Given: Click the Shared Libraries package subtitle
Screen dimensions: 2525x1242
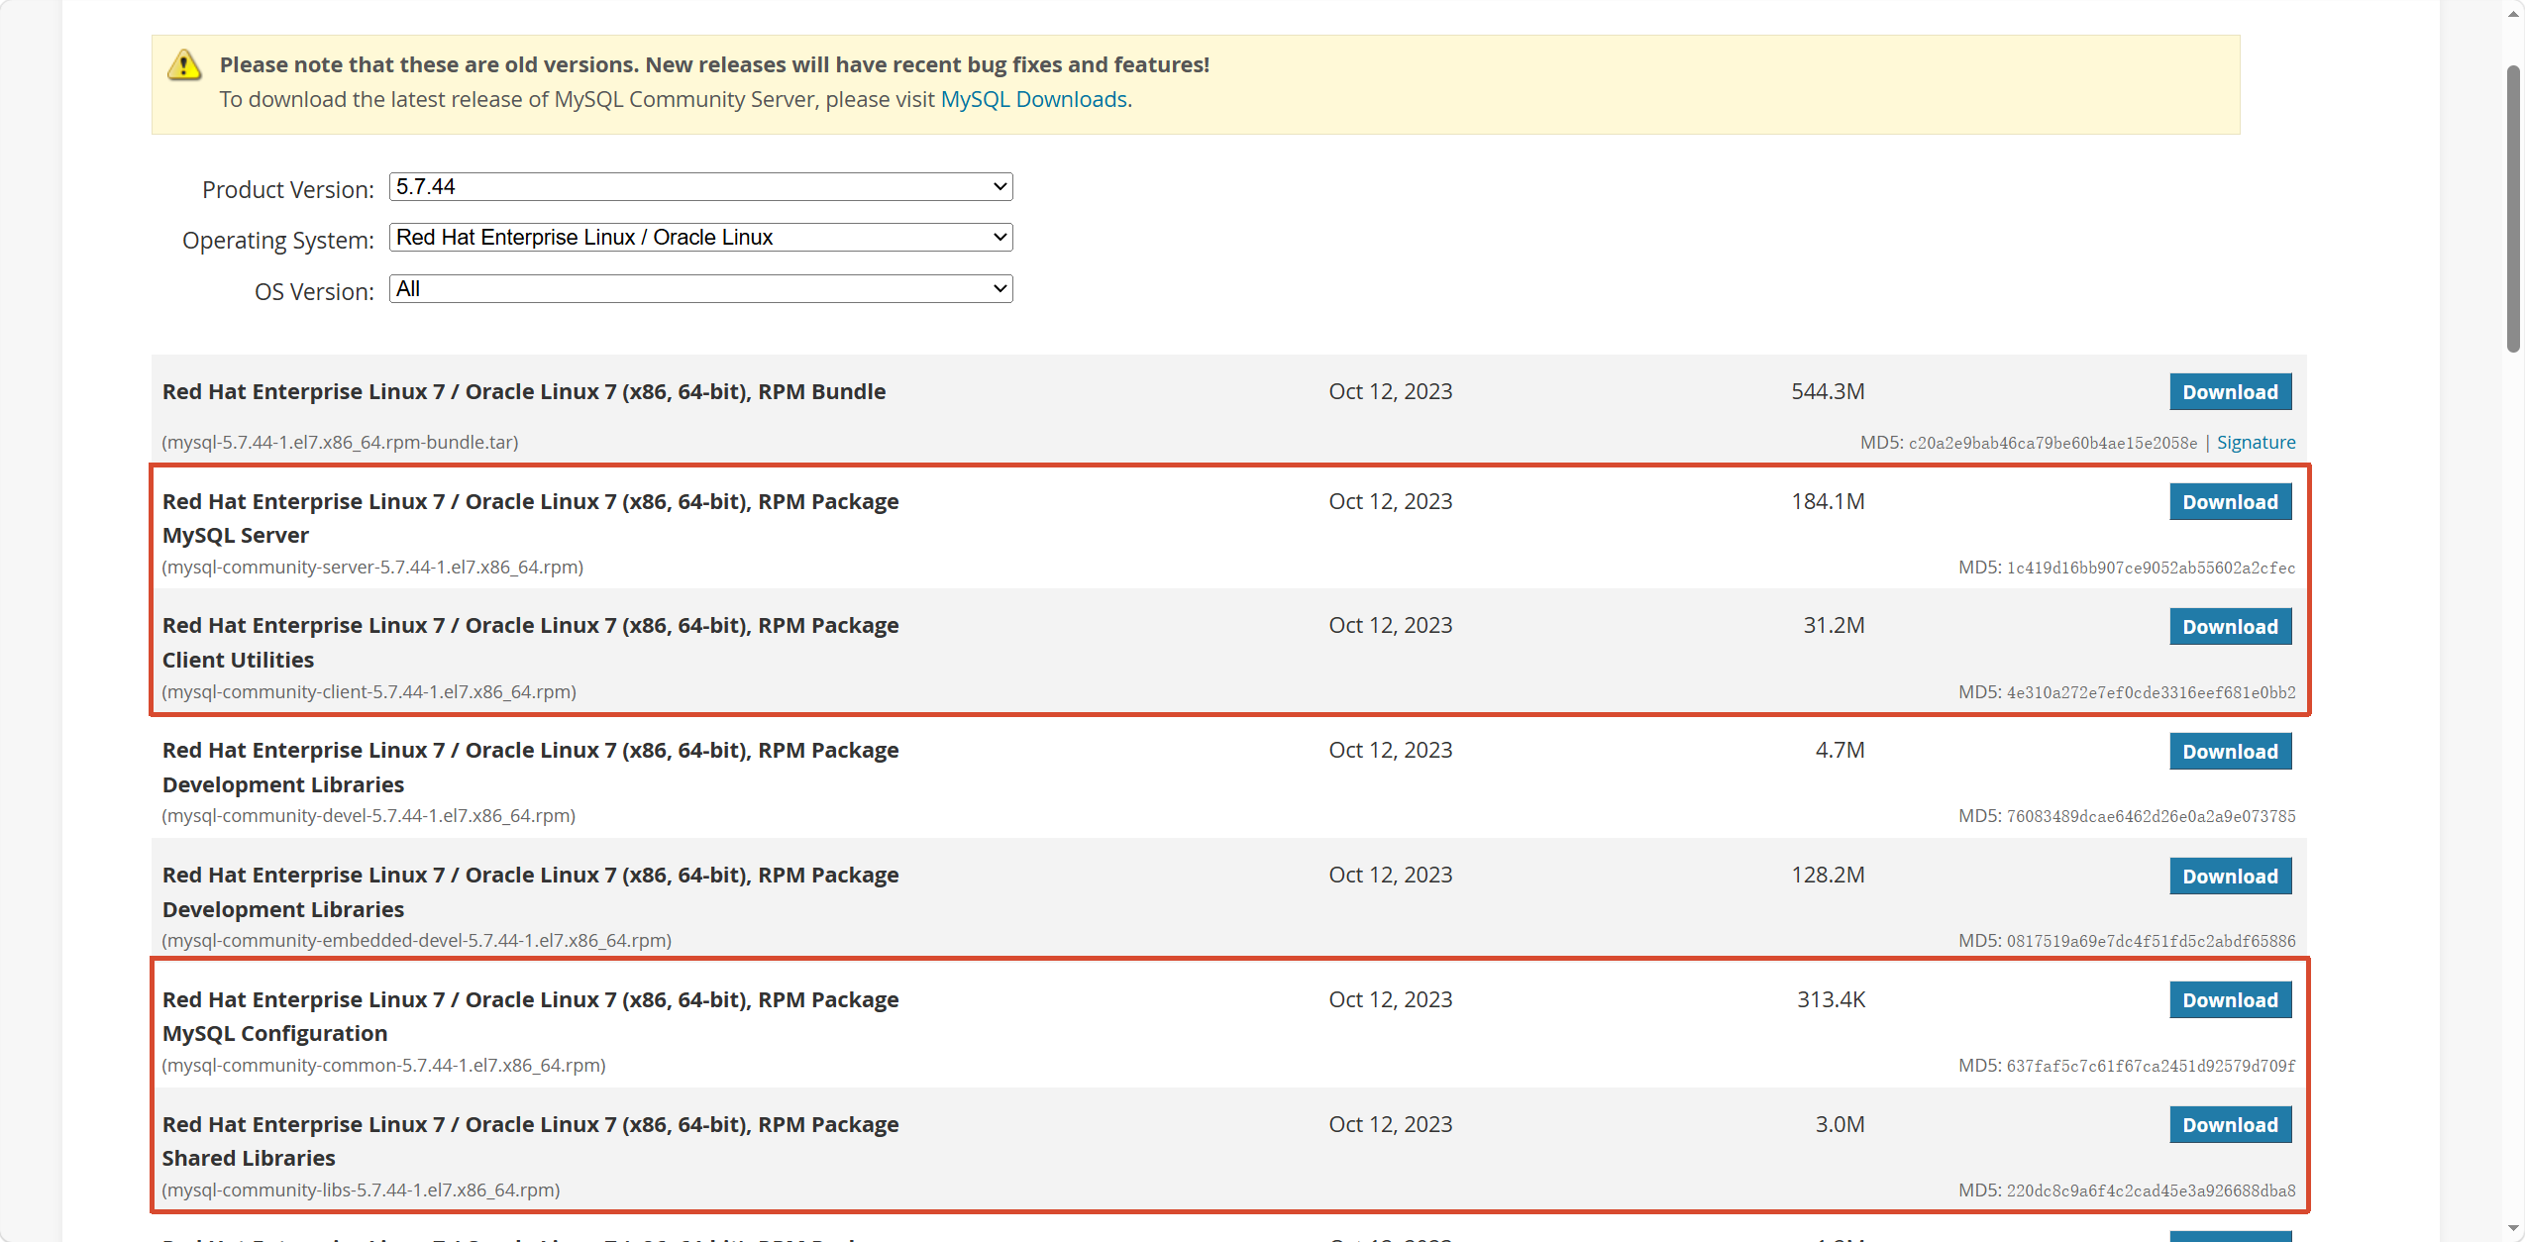Looking at the screenshot, I should [249, 1159].
